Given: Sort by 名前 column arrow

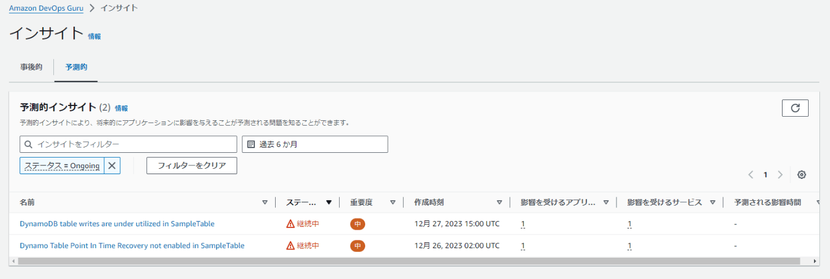Looking at the screenshot, I should 265,203.
